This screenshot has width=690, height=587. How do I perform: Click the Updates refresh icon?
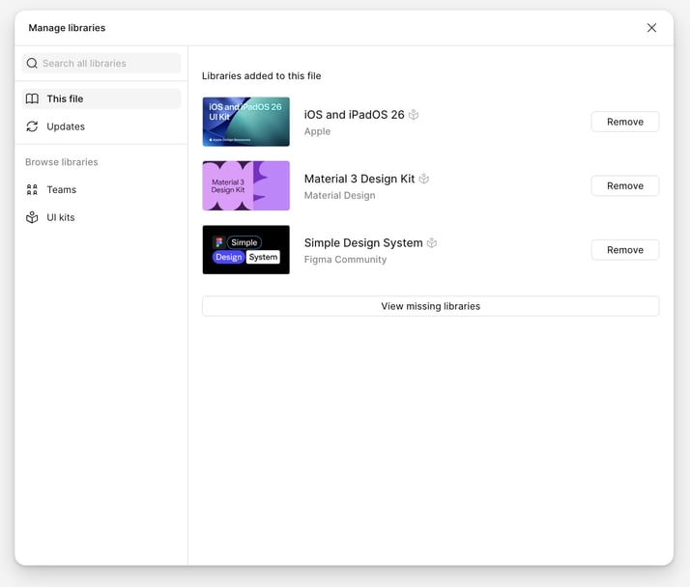[x=32, y=126]
